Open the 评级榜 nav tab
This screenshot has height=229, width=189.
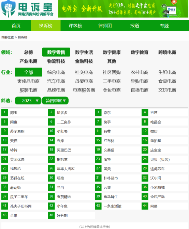pos(75,26)
